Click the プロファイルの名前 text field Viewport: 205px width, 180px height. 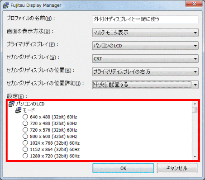pyautogui.click(x=145, y=19)
